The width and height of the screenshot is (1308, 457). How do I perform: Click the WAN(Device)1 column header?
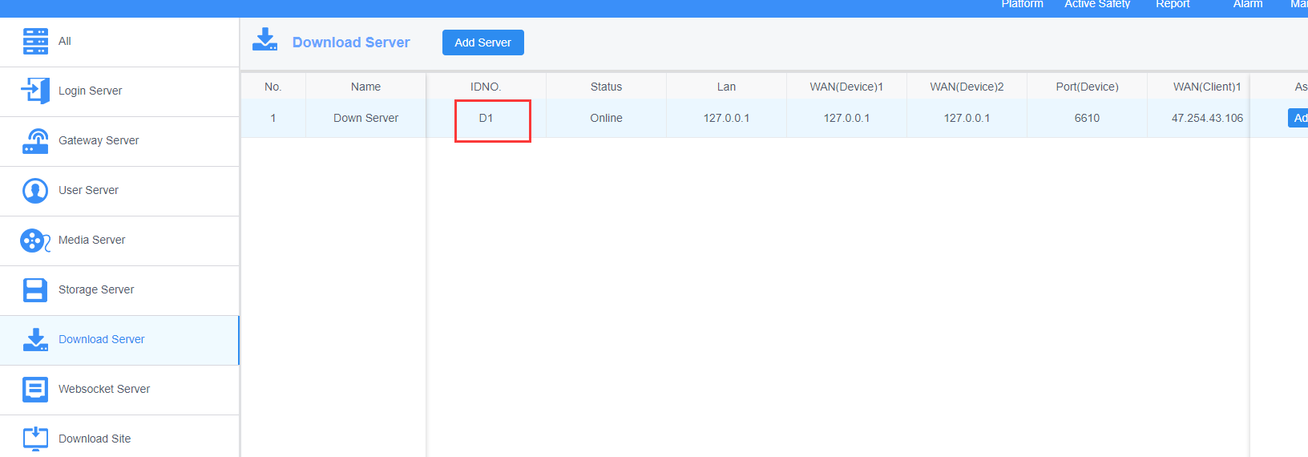pos(846,87)
